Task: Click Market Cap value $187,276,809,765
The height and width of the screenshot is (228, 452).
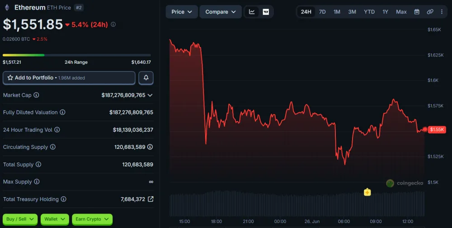Action: click(123, 95)
